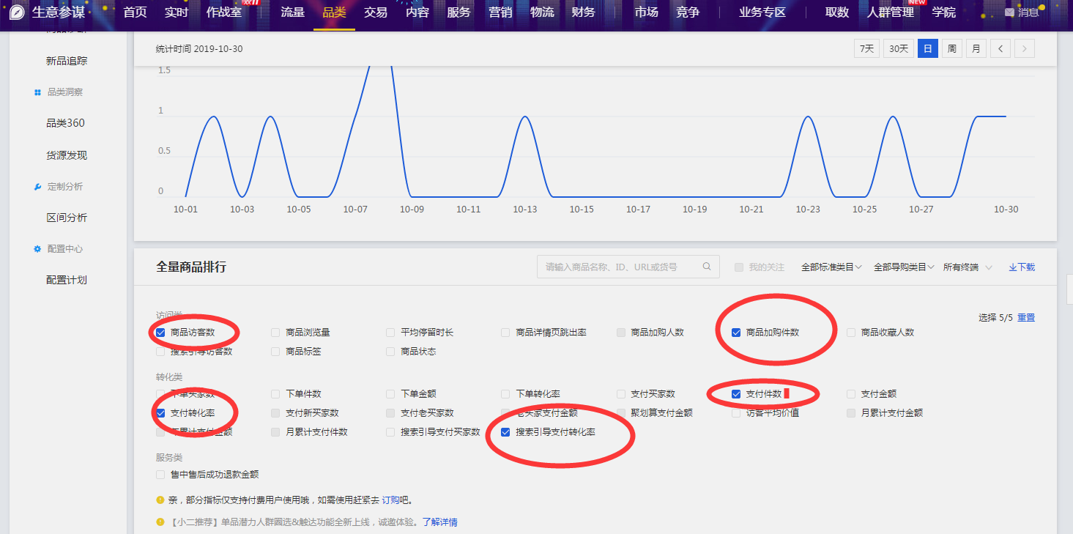Click the 下载 download link
Viewport: 1073px width, 534px height.
pyautogui.click(x=1022, y=267)
